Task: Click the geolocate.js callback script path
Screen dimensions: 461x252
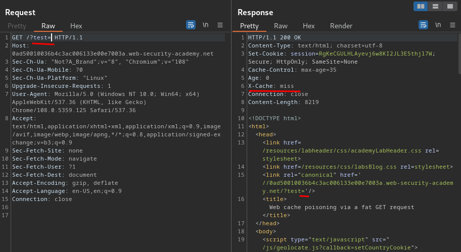Action: coord(337,247)
